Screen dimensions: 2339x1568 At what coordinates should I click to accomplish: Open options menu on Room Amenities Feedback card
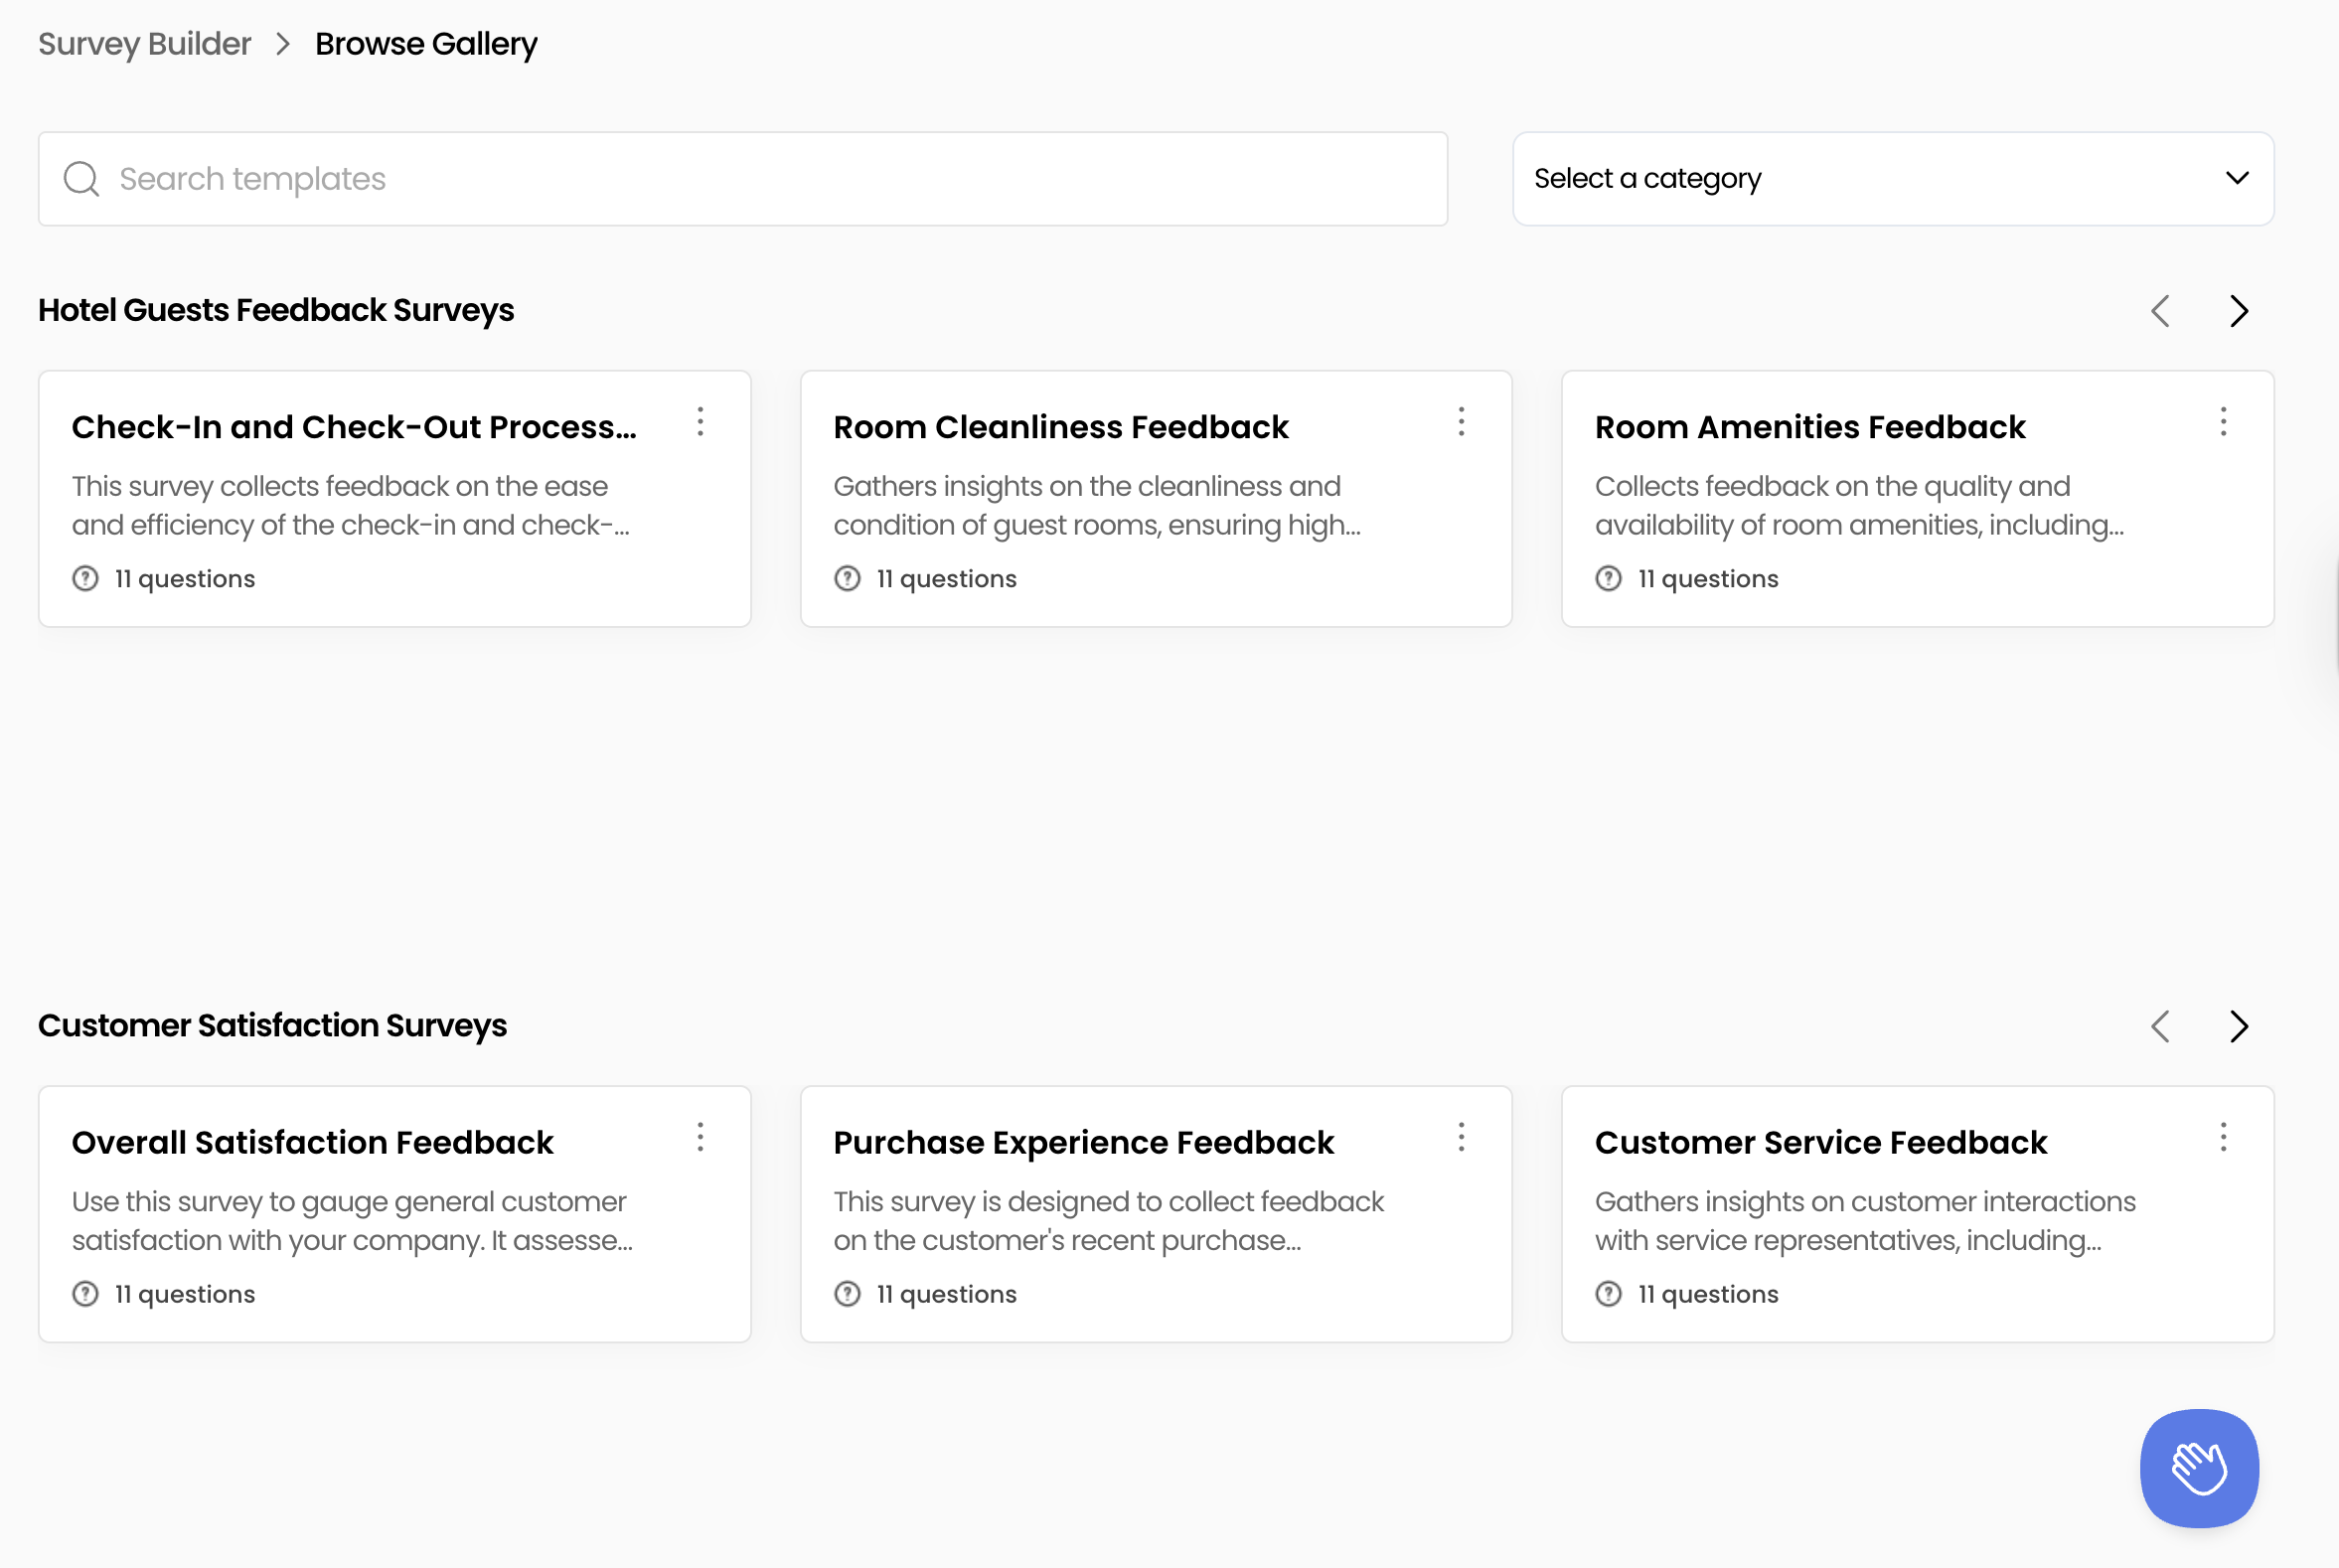point(2223,423)
